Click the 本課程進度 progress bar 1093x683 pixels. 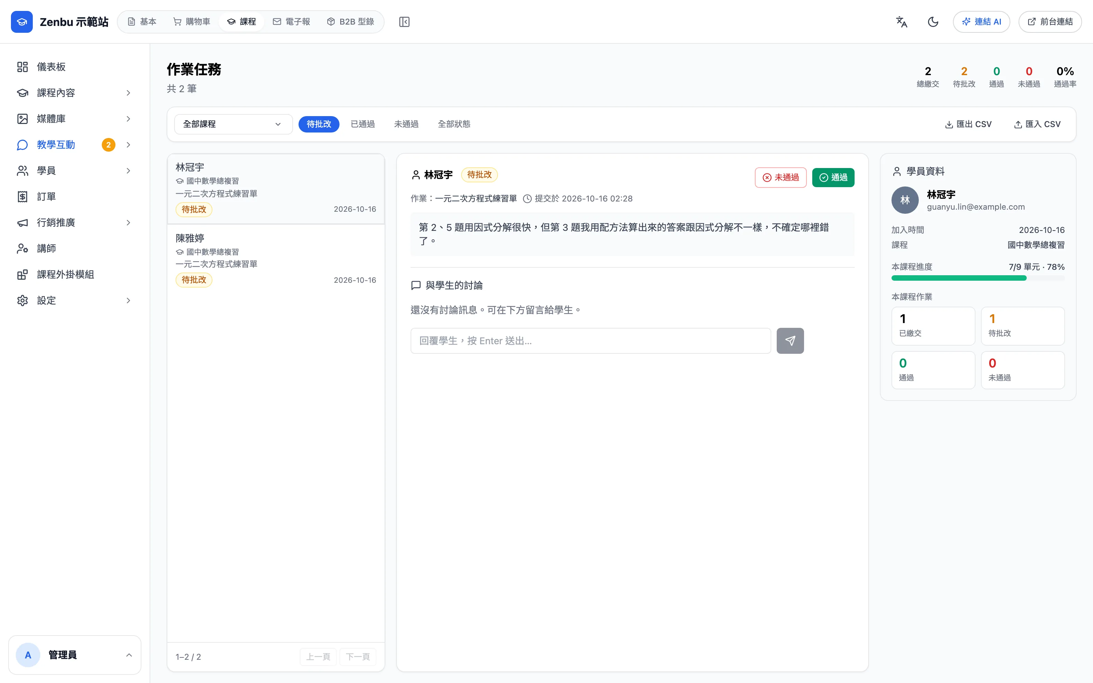coord(978,278)
